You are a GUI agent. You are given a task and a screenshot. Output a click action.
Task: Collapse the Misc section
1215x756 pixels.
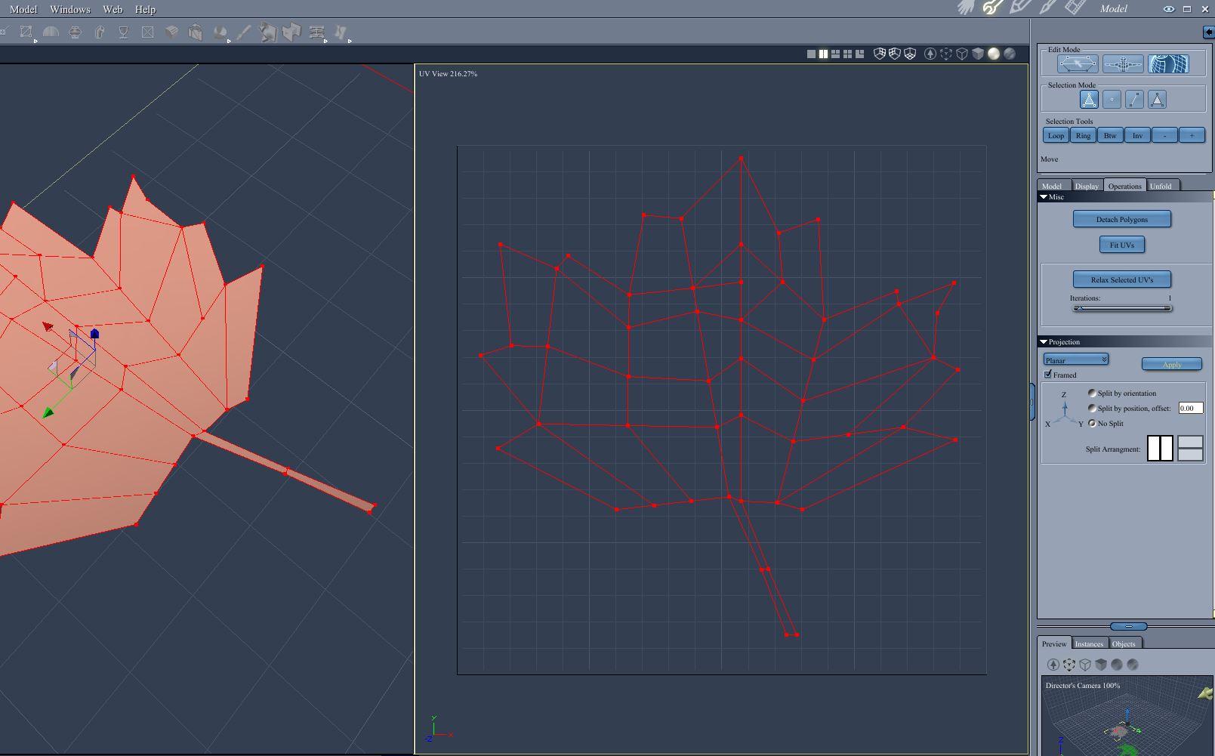pyautogui.click(x=1044, y=196)
